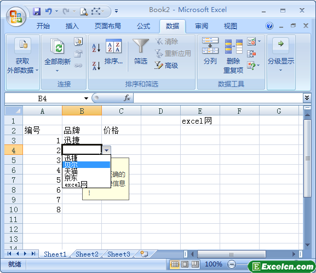
Task: Click the Edit Links chain icon
Action: tap(78, 66)
